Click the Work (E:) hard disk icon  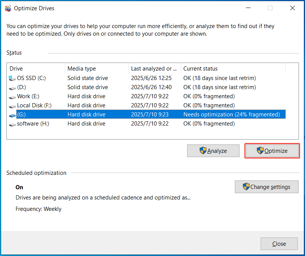[12, 96]
